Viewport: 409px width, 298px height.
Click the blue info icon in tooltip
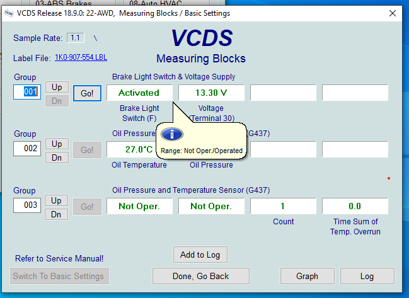click(172, 135)
